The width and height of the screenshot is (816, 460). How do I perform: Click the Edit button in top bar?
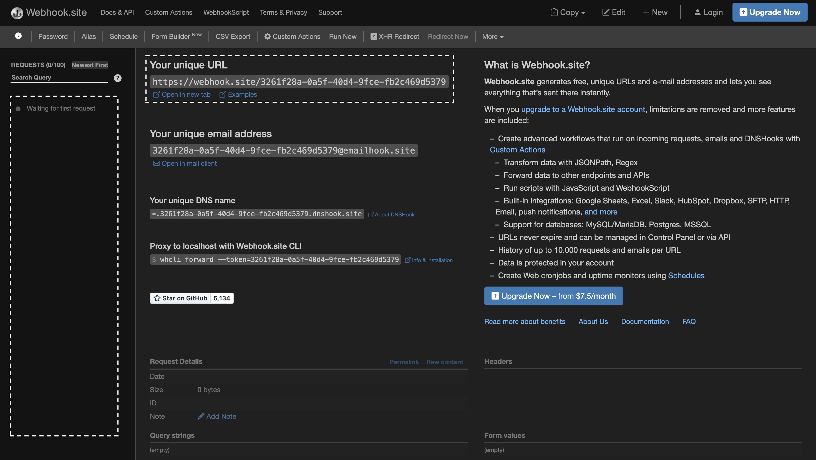click(x=614, y=12)
